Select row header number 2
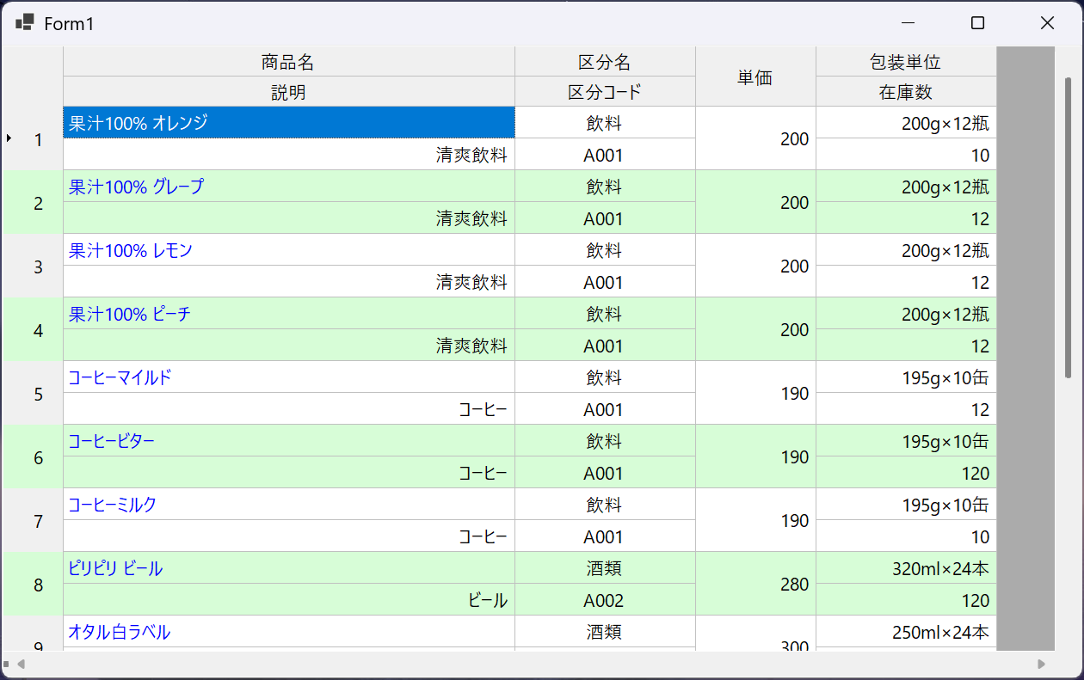This screenshot has width=1084, height=680. click(x=33, y=202)
